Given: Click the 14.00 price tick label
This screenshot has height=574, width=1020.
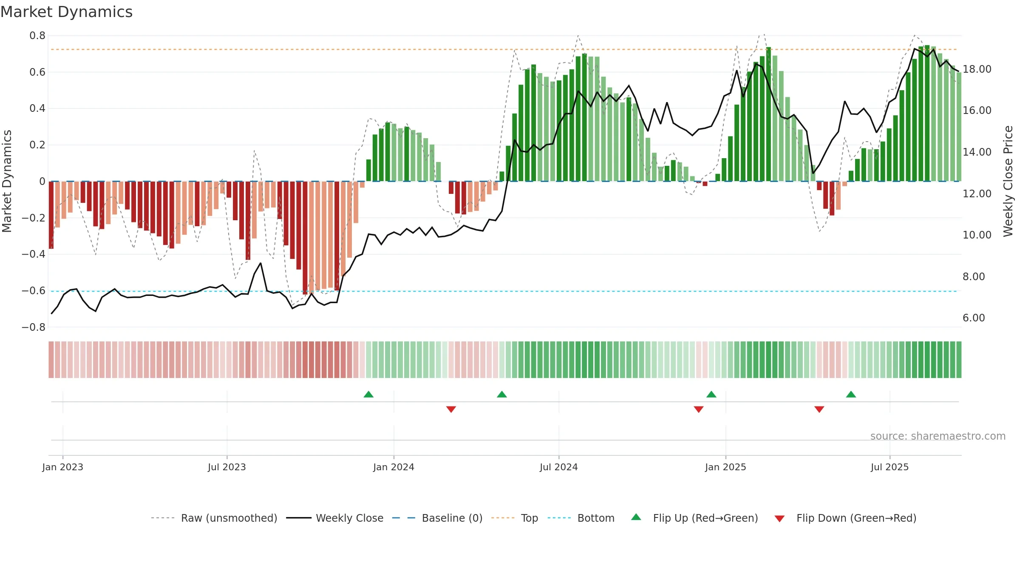Looking at the screenshot, I should coord(977,152).
